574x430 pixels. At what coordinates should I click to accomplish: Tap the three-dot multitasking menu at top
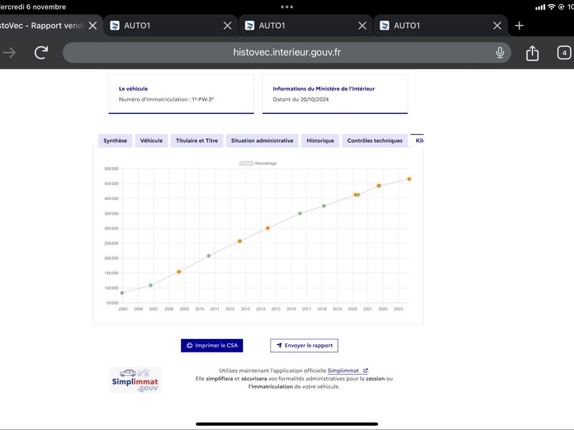pyautogui.click(x=286, y=7)
